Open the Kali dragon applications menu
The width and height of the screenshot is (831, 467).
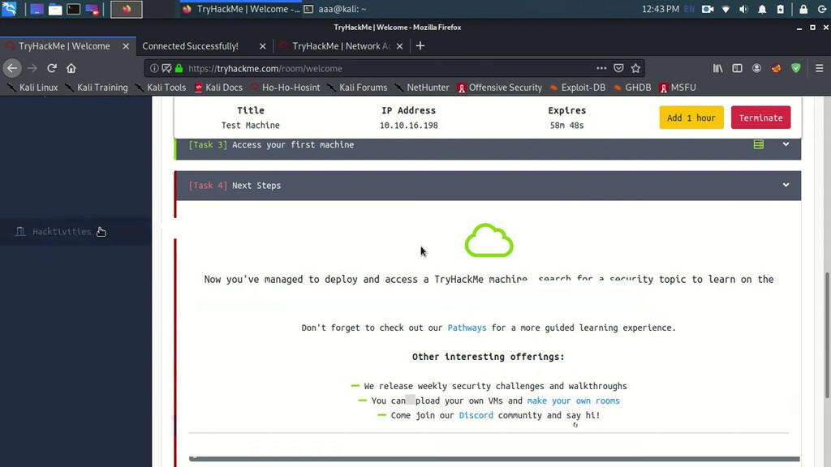pos(9,9)
